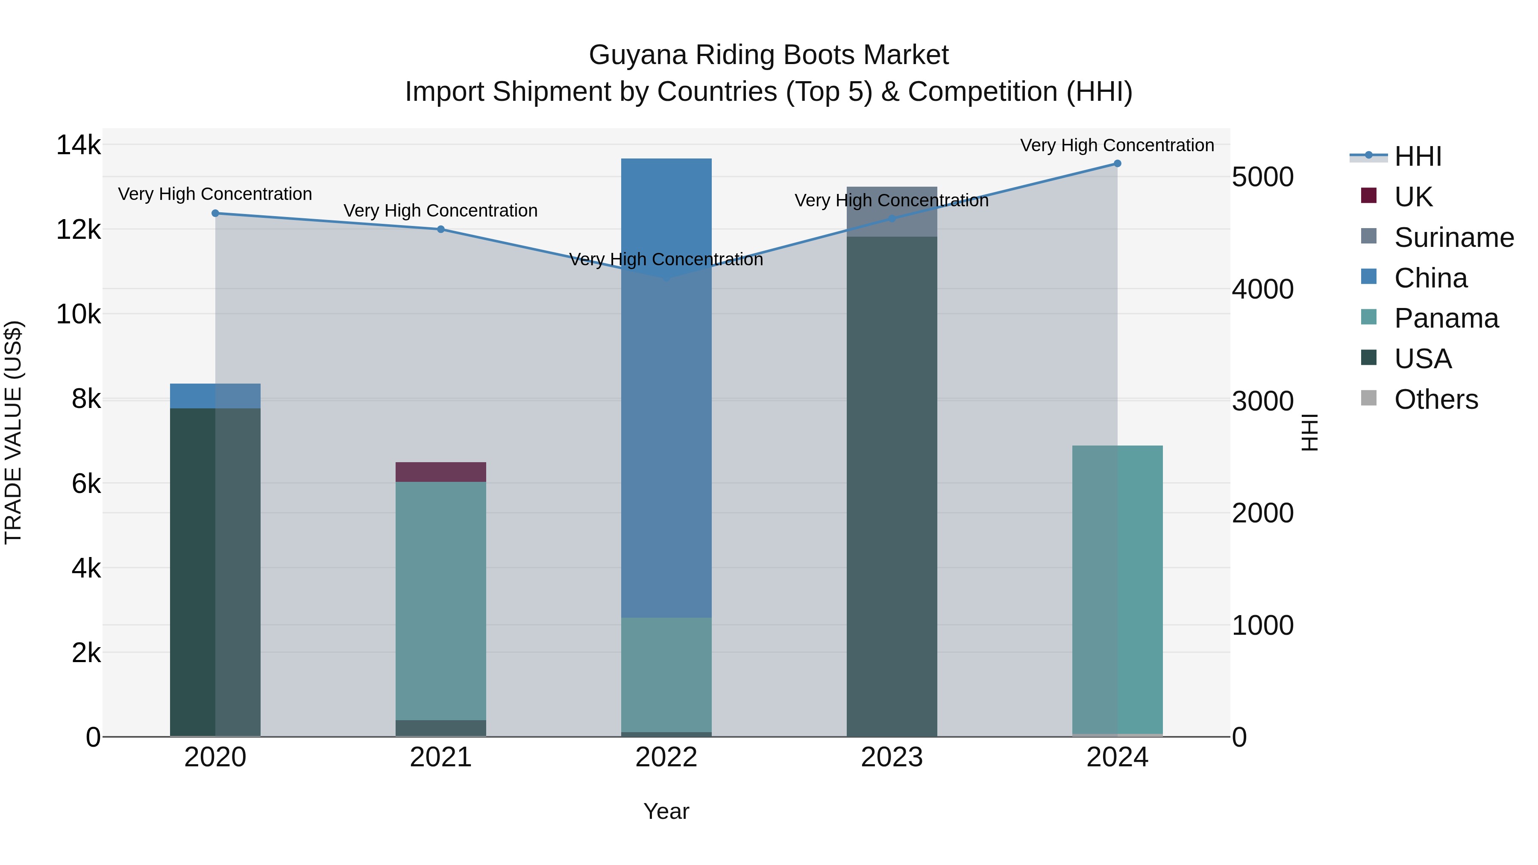The image size is (1538, 865).
Task: Click the Suriname slate legend swatch
Action: click(1368, 236)
